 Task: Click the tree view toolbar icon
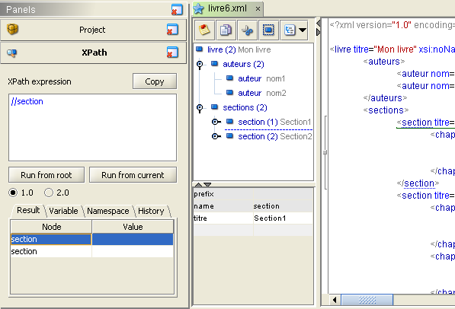tap(290, 30)
